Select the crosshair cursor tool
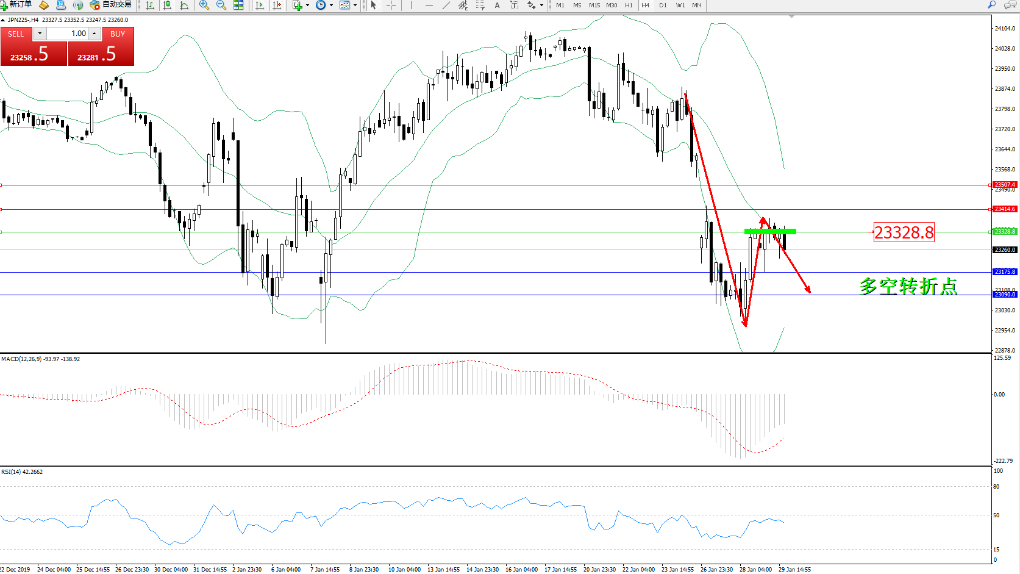This screenshot has height=574, width=1020. pos(391,5)
